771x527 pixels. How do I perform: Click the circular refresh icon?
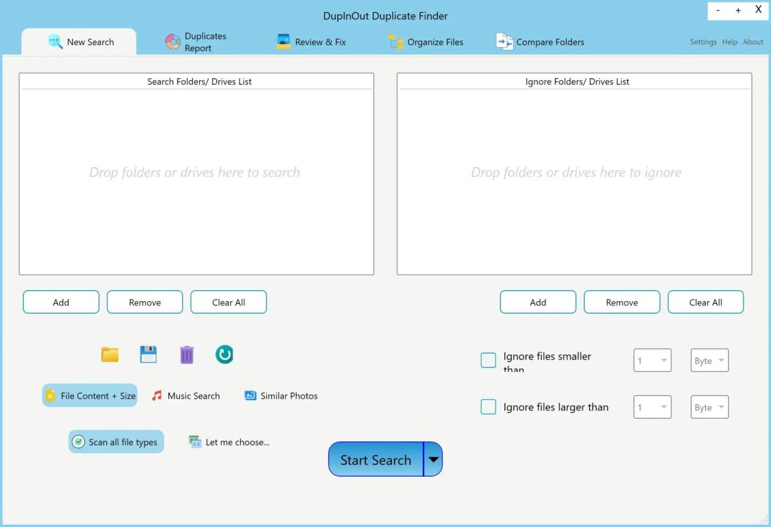(224, 354)
